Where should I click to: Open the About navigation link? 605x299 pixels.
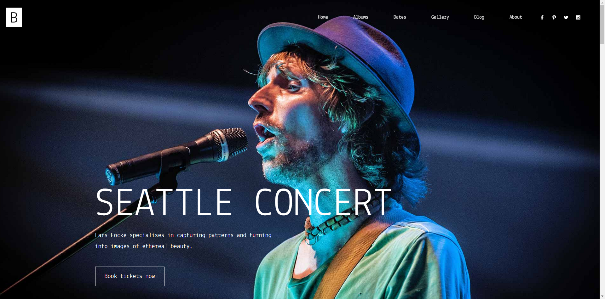tap(516, 17)
